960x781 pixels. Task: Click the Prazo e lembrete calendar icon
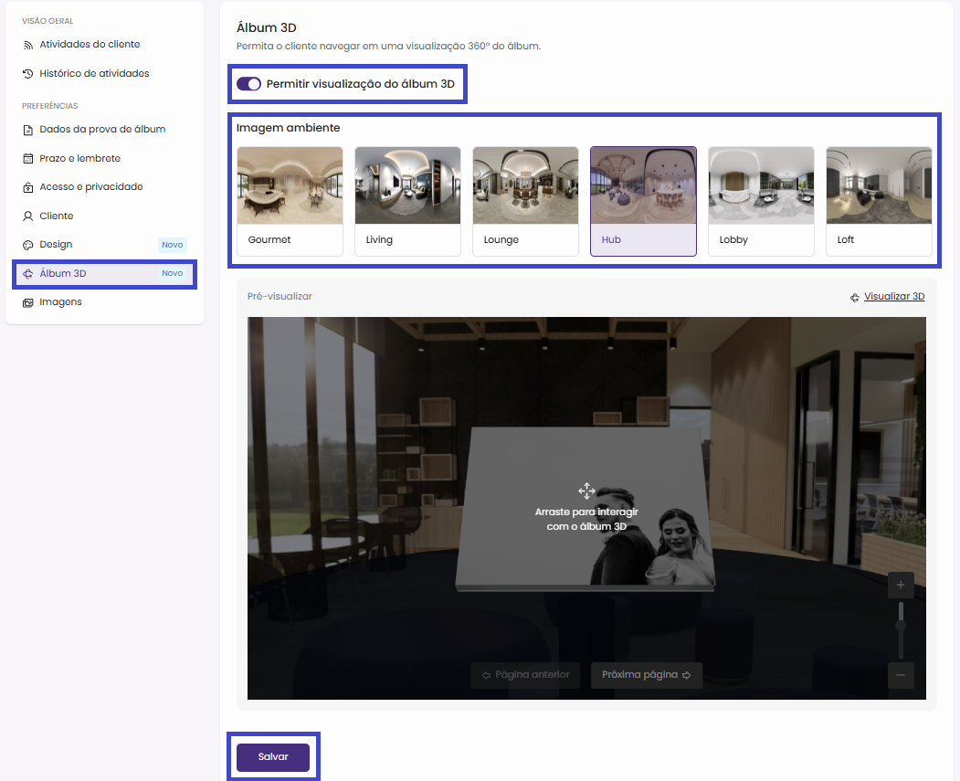pos(28,159)
